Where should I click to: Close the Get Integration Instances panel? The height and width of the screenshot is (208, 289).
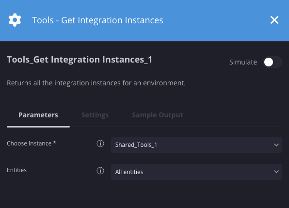[274, 20]
